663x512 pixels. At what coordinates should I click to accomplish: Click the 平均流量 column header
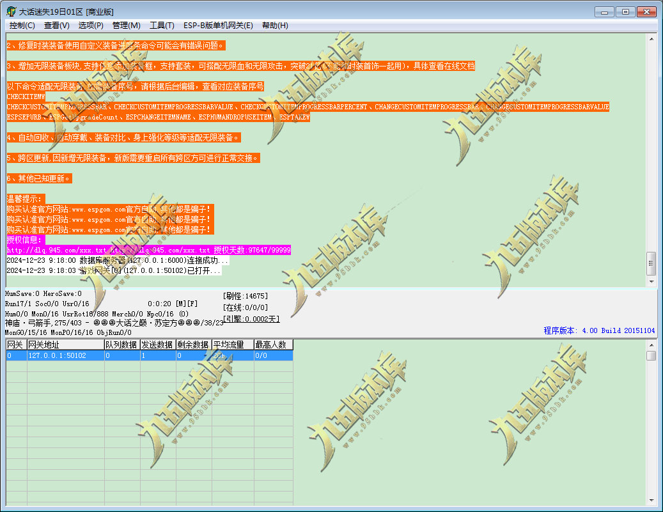click(x=233, y=345)
